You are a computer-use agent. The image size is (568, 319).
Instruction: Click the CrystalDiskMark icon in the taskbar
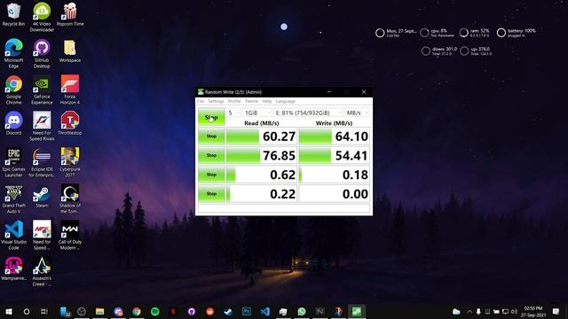pos(357,311)
